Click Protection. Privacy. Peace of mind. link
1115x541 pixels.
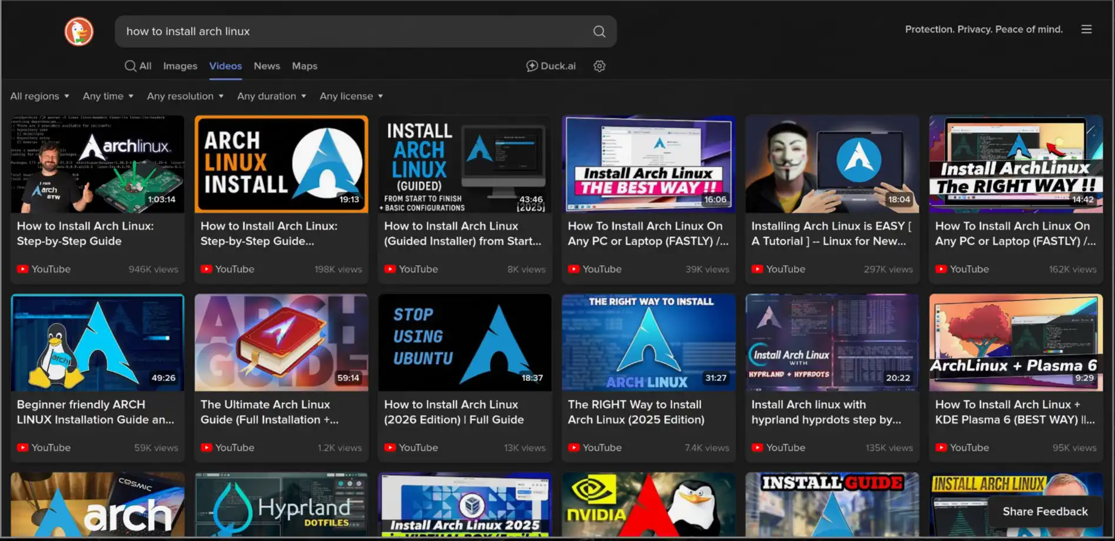(x=984, y=29)
